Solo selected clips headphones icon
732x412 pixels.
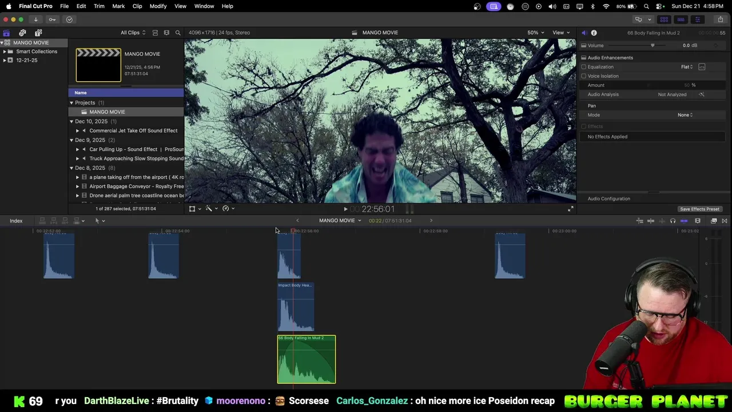(x=673, y=221)
